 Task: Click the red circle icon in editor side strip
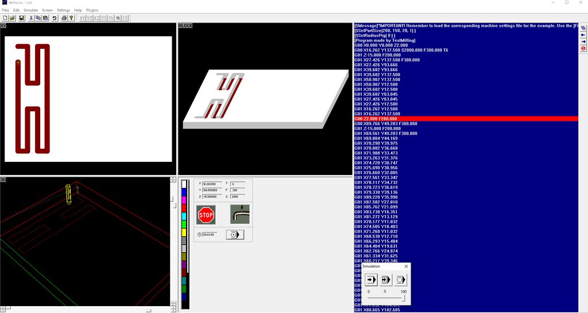pyautogui.click(x=583, y=49)
